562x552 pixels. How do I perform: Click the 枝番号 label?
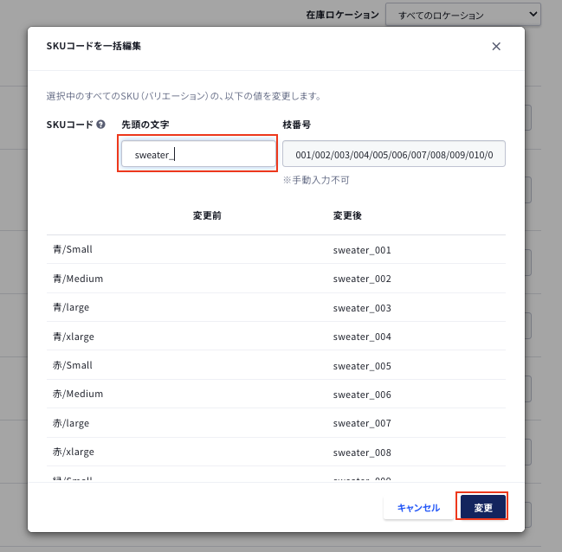(297, 125)
